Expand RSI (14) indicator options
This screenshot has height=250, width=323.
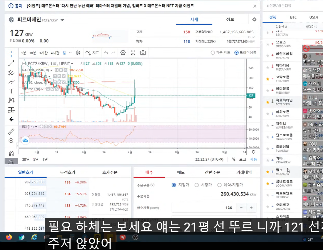click(x=36, y=127)
